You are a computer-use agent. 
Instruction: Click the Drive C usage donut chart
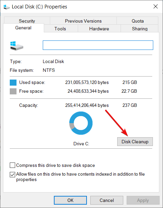point(81,123)
